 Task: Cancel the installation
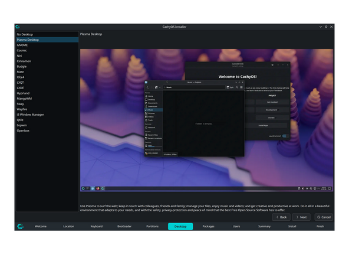coord(324,217)
